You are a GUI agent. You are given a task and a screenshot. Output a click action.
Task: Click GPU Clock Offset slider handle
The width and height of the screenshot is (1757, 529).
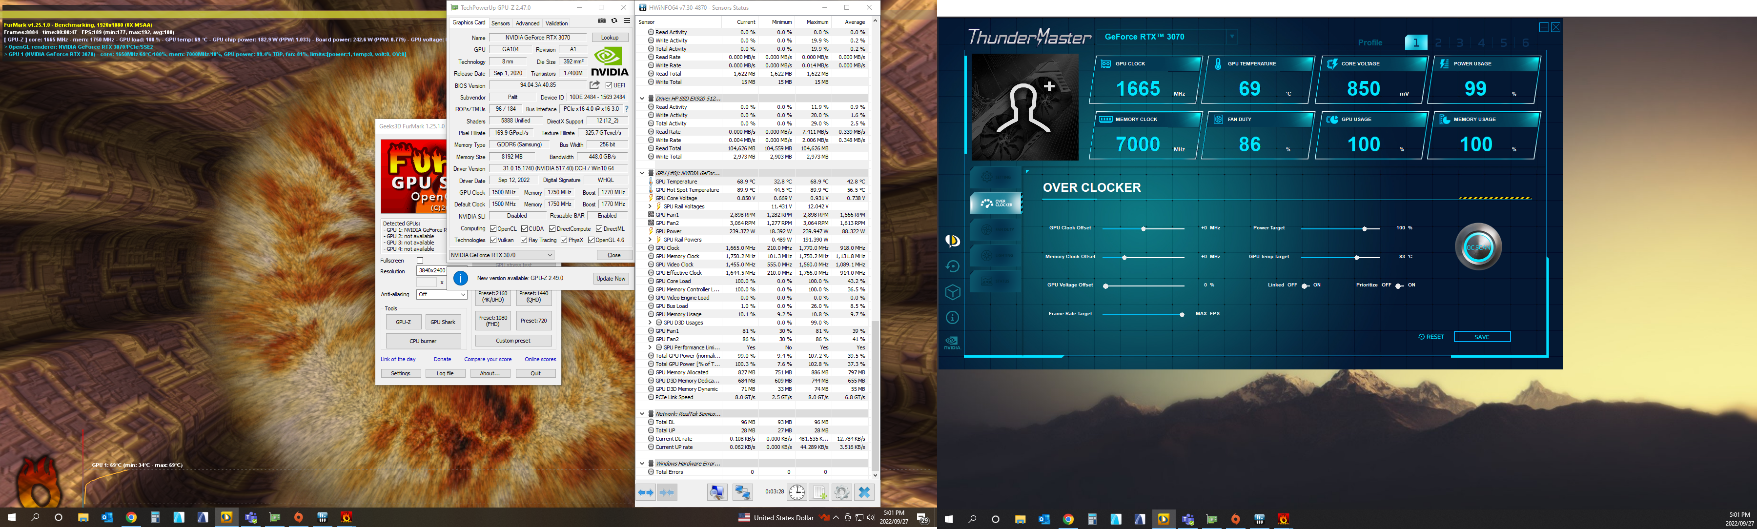tap(1143, 228)
